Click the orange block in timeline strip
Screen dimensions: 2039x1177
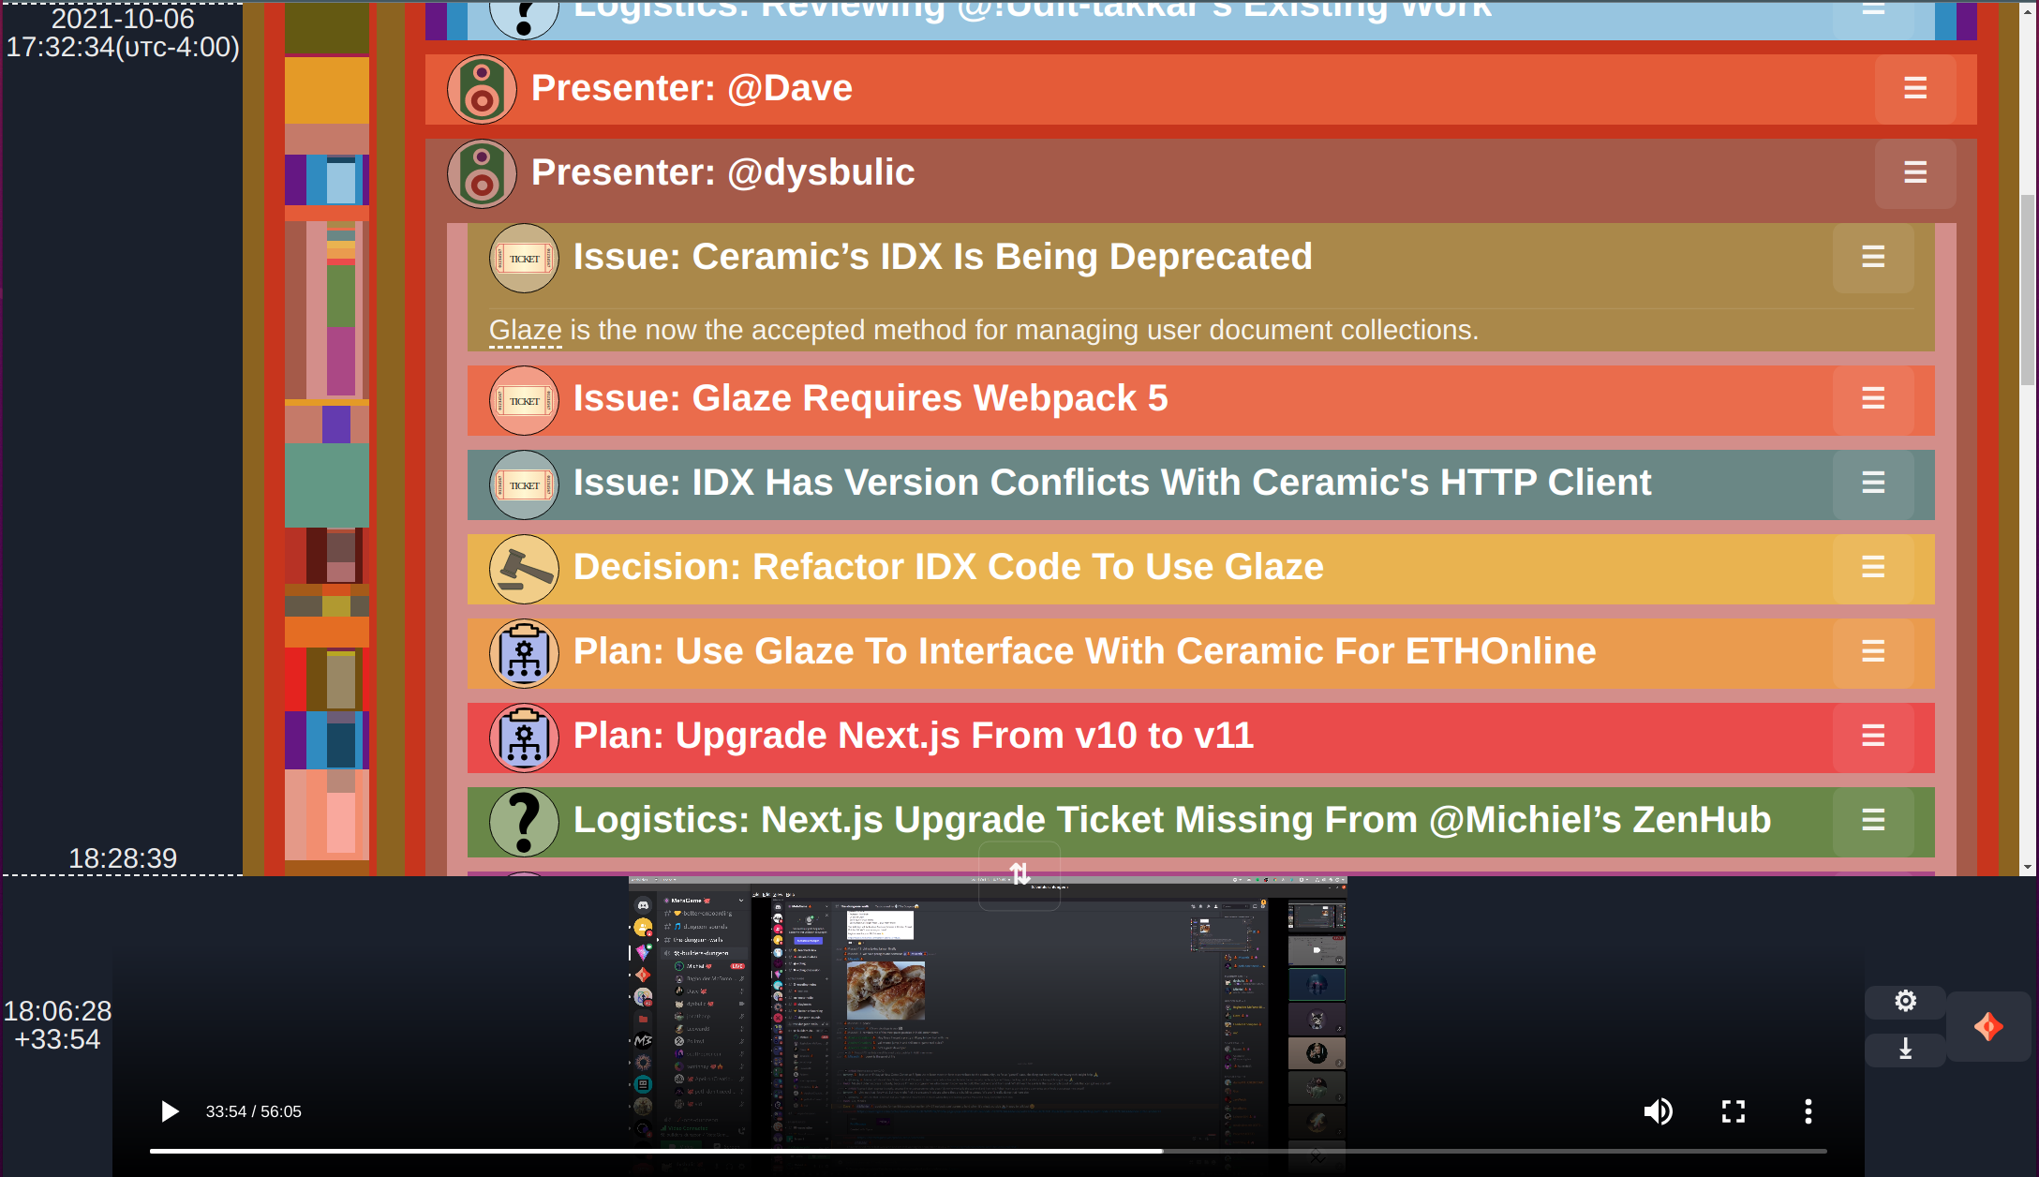click(327, 633)
